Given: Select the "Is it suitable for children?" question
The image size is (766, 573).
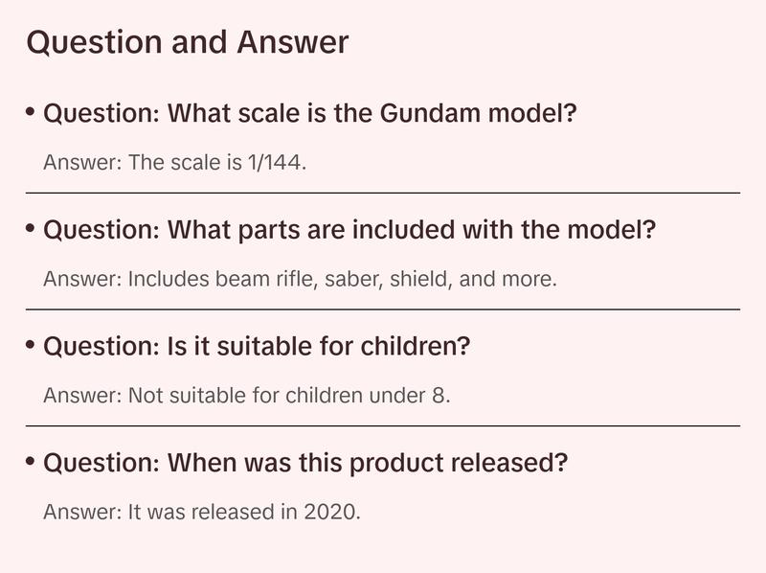Looking at the screenshot, I should (257, 346).
